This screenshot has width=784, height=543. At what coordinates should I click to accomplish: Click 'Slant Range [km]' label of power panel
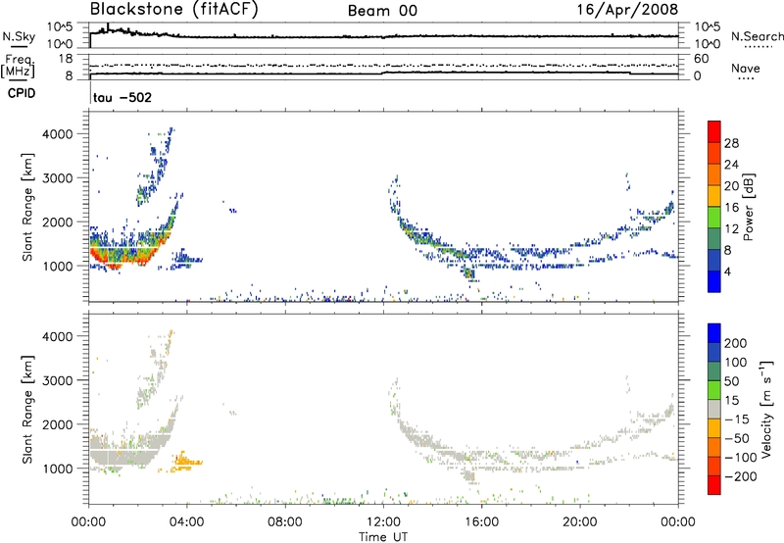point(27,207)
